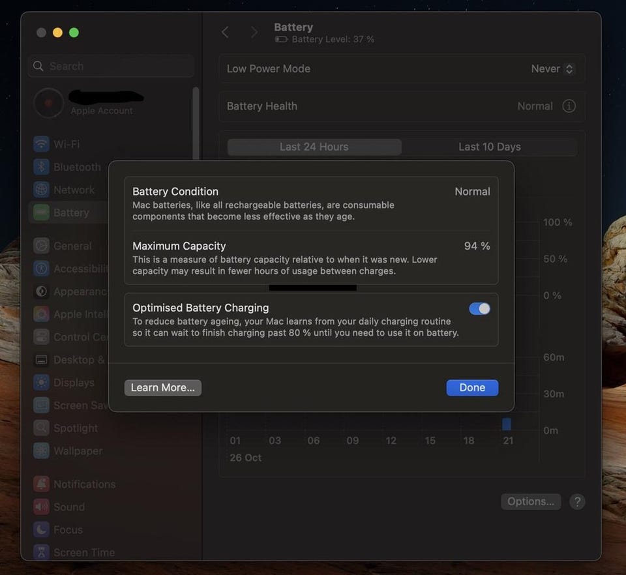Open Notifications settings in sidebar

coord(83,484)
